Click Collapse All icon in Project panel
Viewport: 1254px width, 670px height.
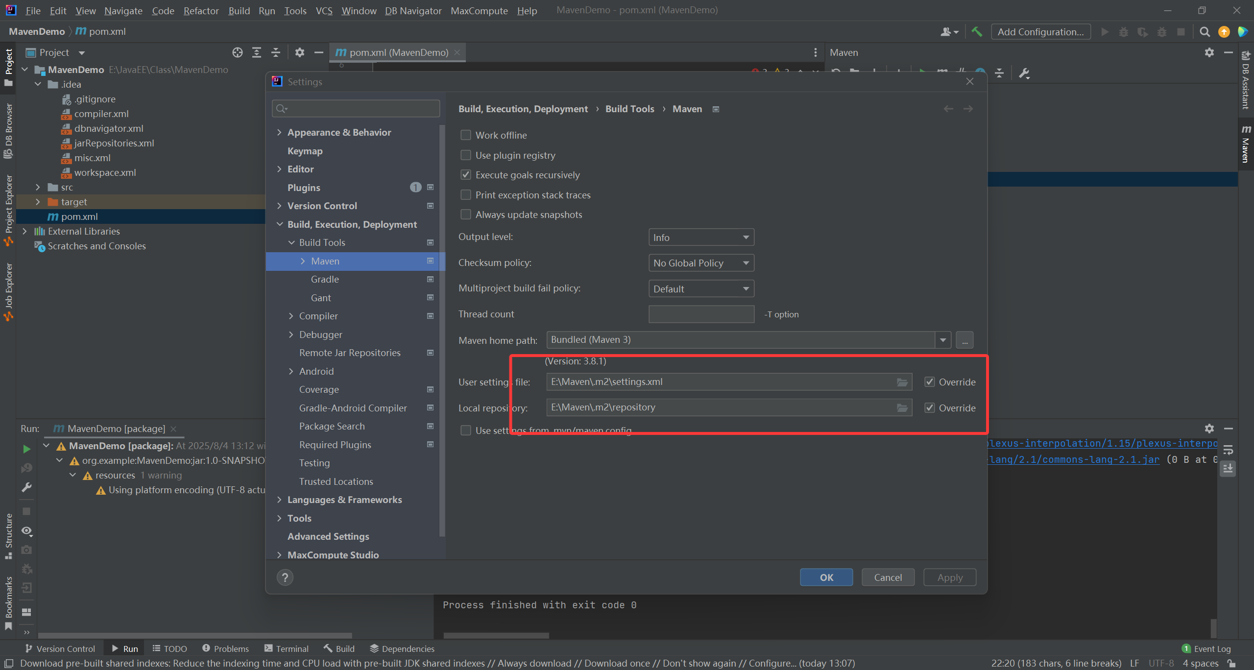coord(276,52)
